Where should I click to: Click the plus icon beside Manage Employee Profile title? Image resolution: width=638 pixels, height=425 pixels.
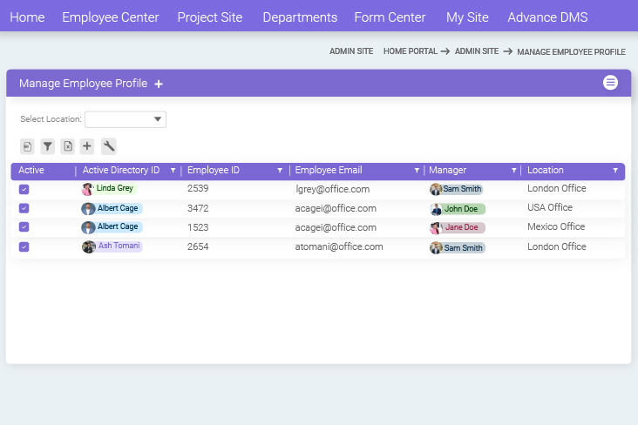[x=159, y=84]
